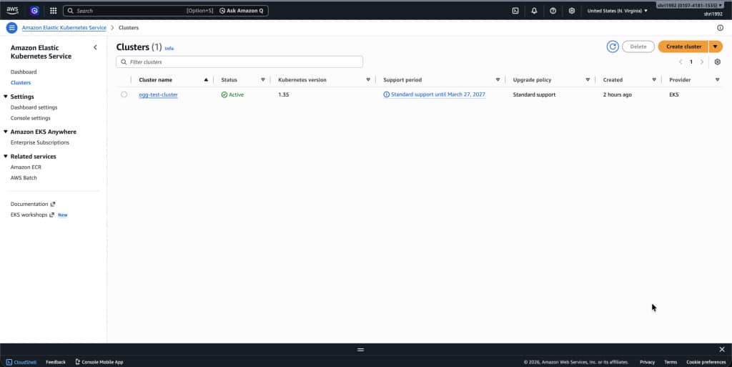The image size is (732, 367).
Task: Click the Create cluster button
Action: (683, 47)
